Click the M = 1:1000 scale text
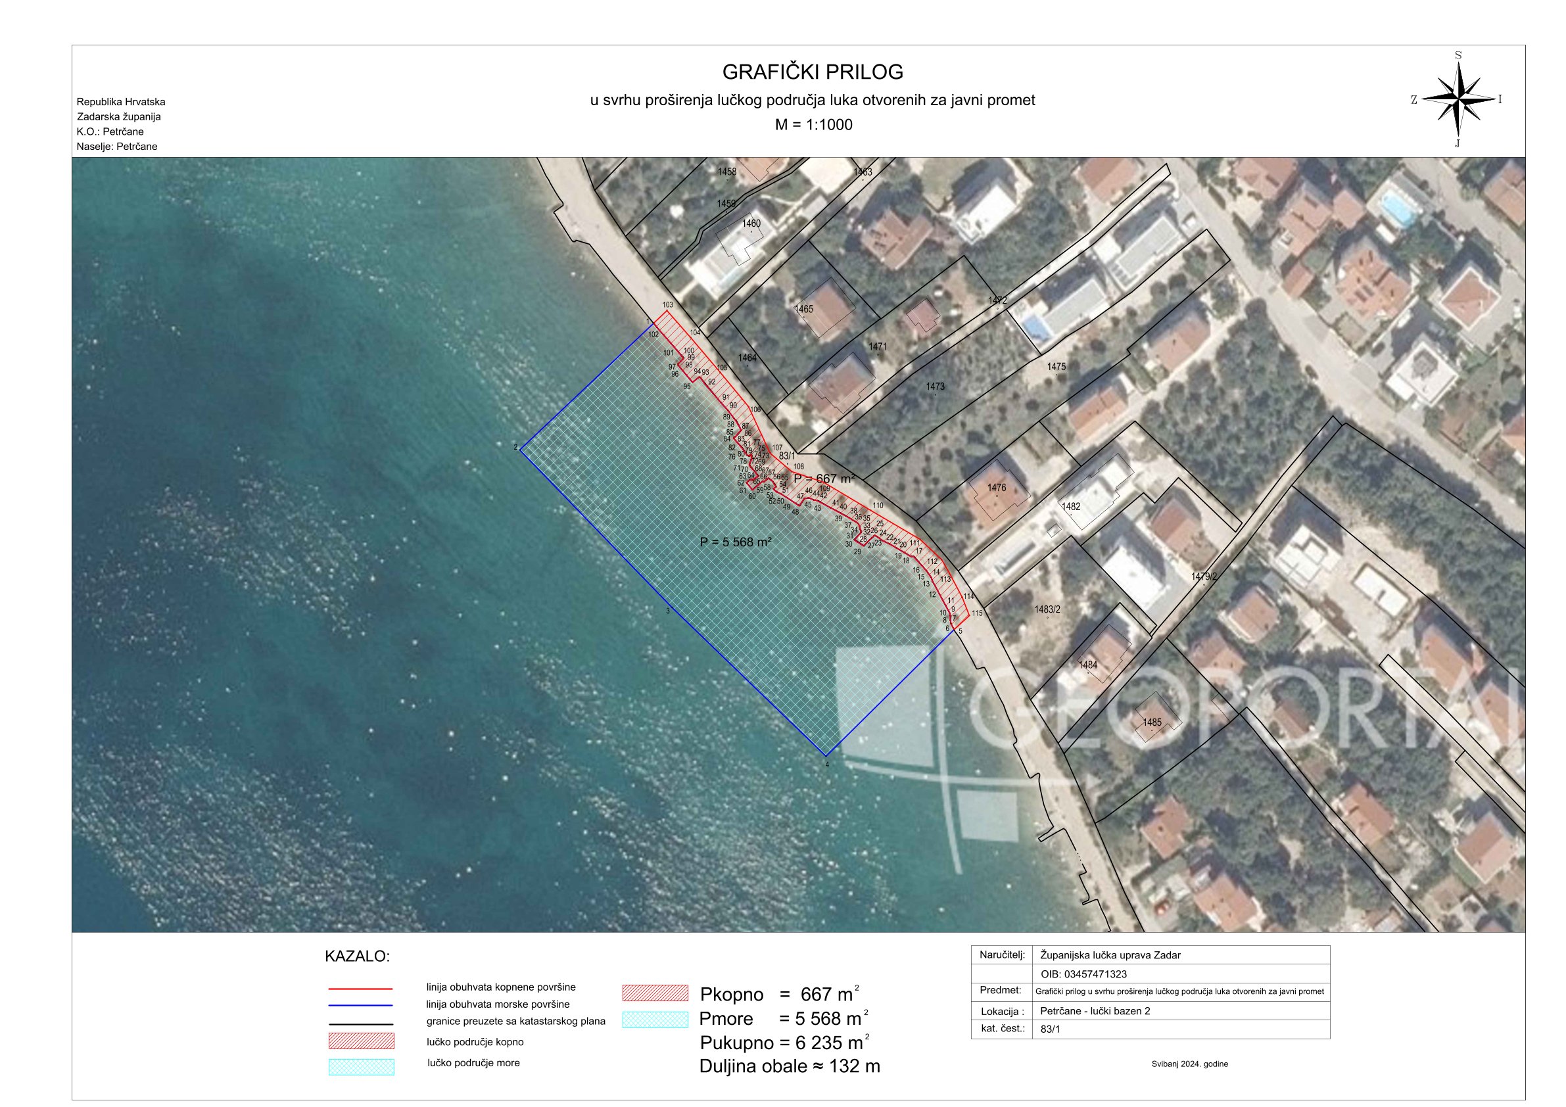This screenshot has width=1566, height=1107. (813, 125)
